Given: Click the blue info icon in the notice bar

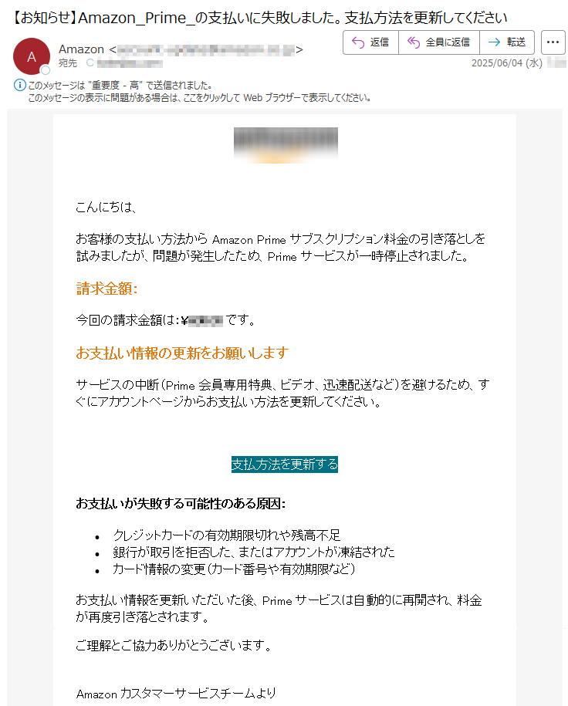Looking at the screenshot, I should 20,85.
